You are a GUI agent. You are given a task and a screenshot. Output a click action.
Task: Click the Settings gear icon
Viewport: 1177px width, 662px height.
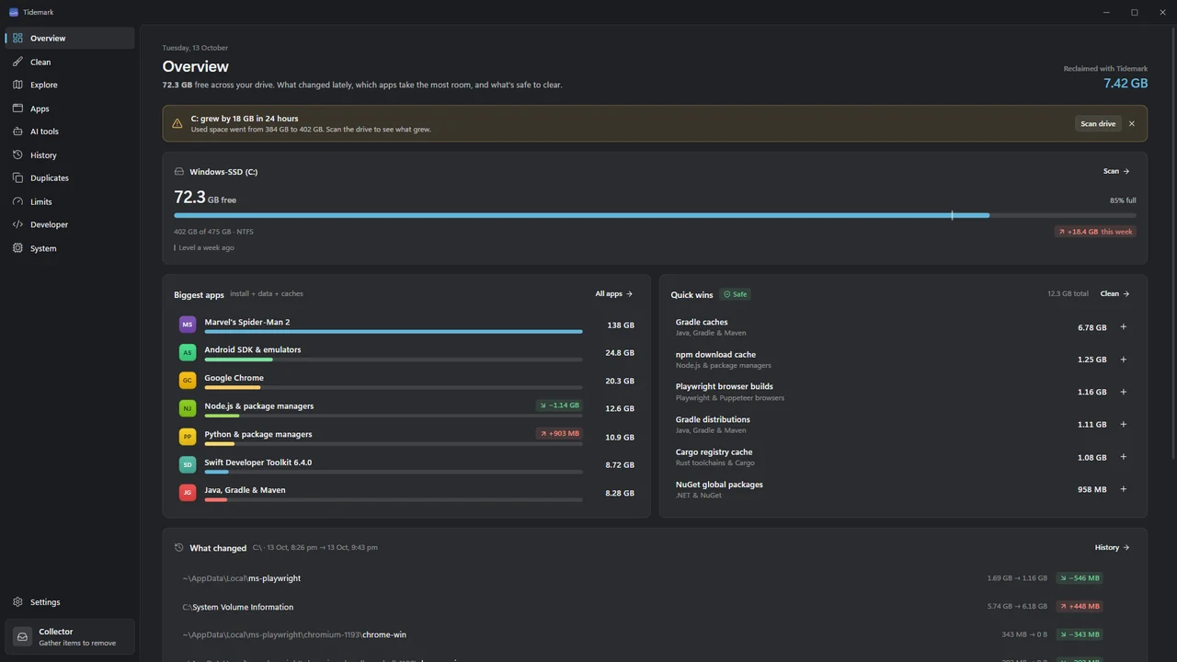pyautogui.click(x=17, y=602)
